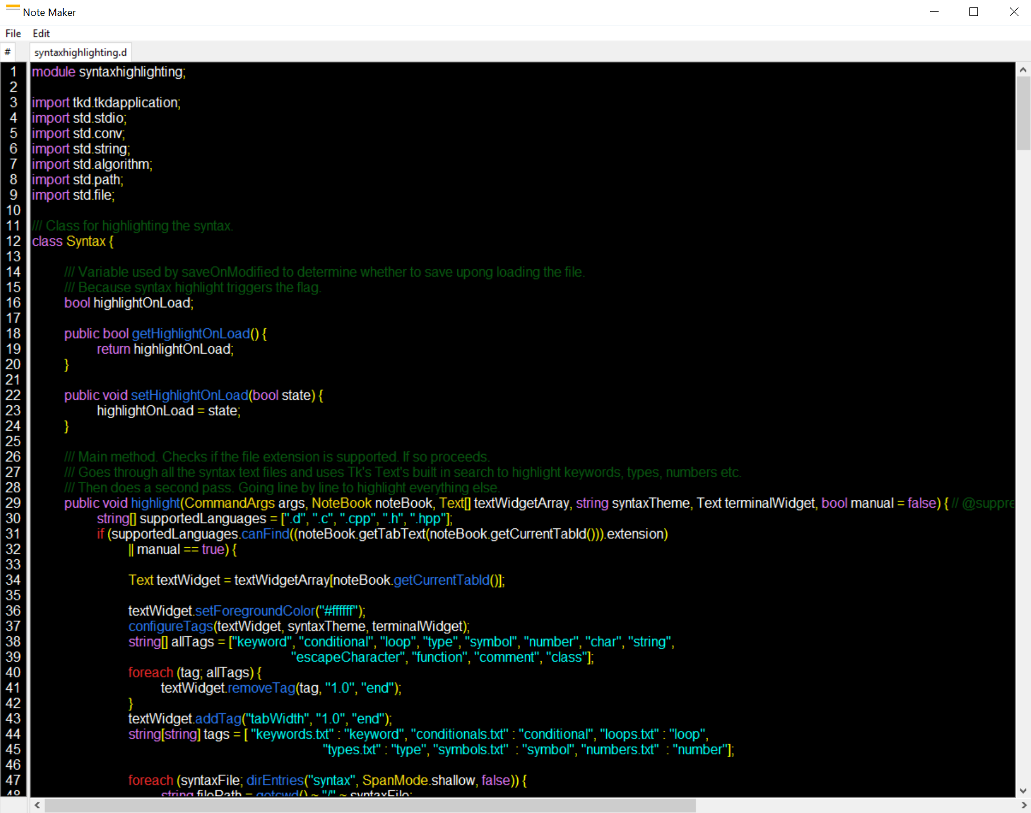The image size is (1031, 813).
Task: Click 'highlightOnLoad = state;' line
Action: [169, 411]
